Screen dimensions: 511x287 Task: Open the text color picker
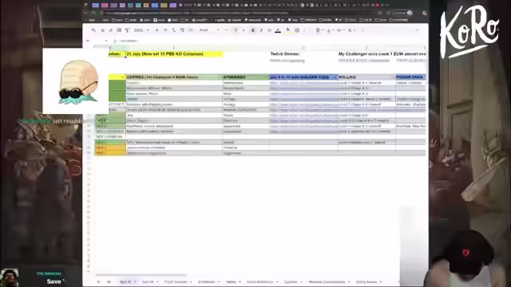point(278,30)
